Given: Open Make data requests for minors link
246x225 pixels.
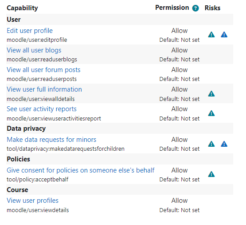Looking at the screenshot, I should tap(51, 140).
